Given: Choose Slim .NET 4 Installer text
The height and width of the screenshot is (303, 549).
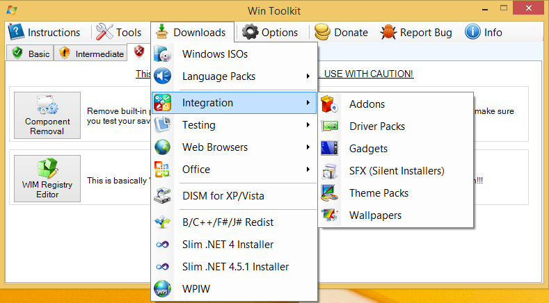Looking at the screenshot, I should point(228,244).
